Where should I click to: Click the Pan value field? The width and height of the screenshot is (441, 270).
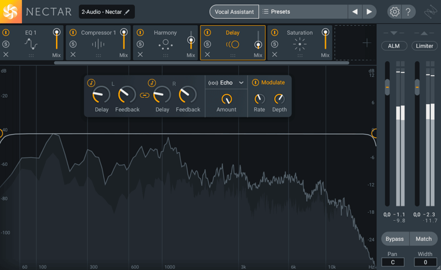[392, 262]
